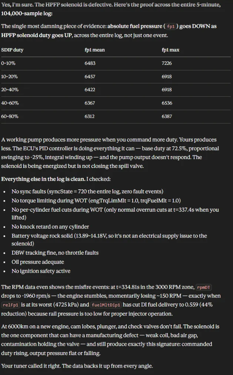
Task: Click the 'Your tuner called it right' sentence
Action: (77, 366)
